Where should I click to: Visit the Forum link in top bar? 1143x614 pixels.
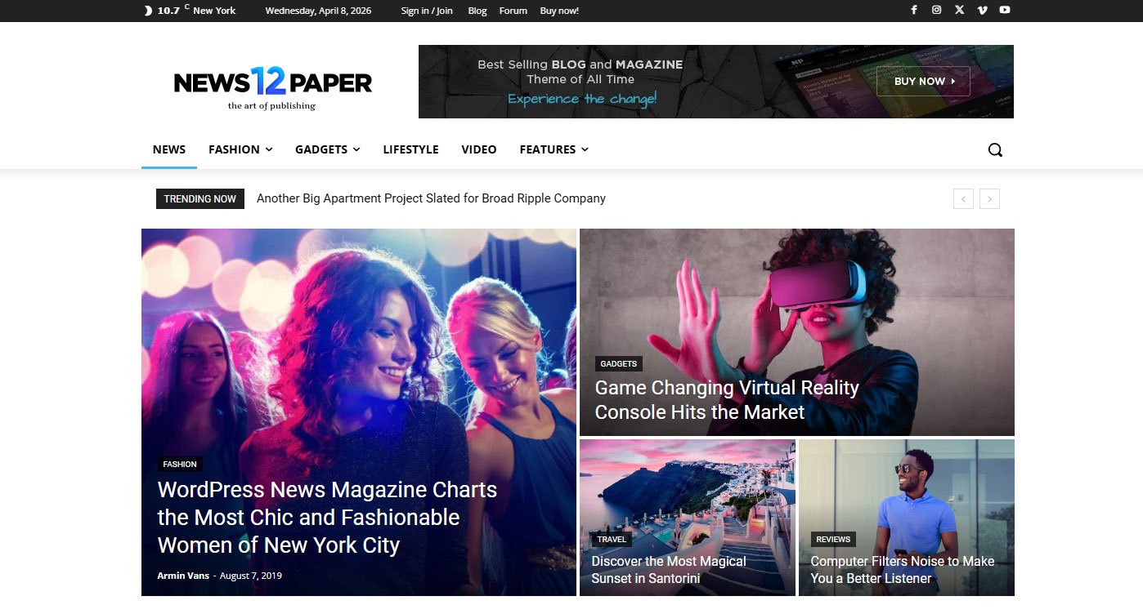(513, 10)
